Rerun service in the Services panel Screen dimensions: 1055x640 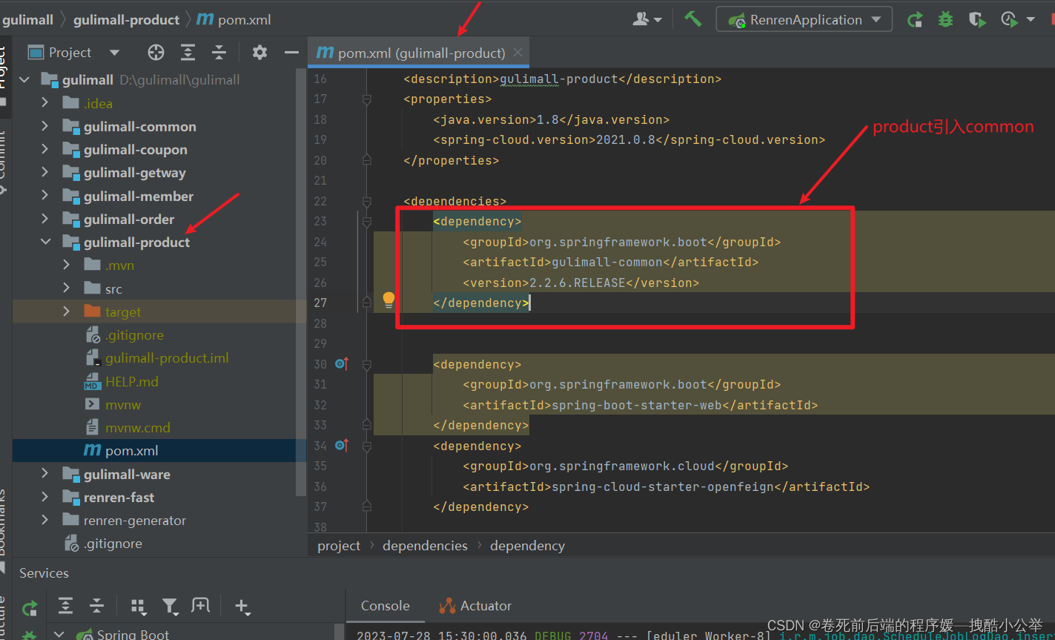click(x=30, y=608)
